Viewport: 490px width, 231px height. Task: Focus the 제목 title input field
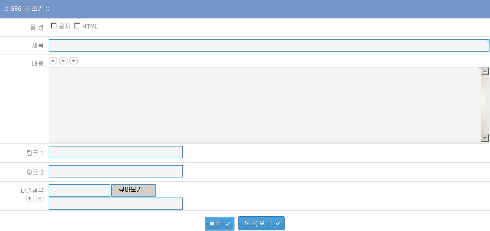point(268,46)
